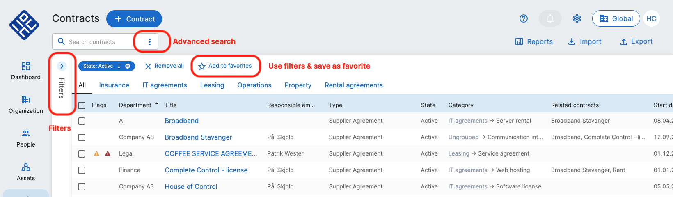
Task: Click the State column header
Action: pos(428,105)
